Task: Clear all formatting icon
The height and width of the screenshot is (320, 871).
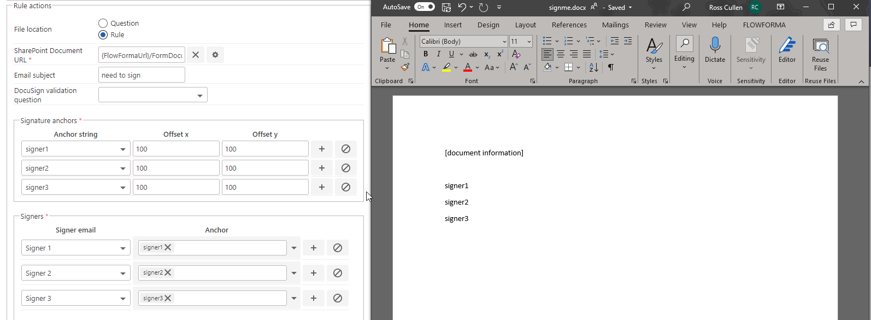Action: (516, 54)
